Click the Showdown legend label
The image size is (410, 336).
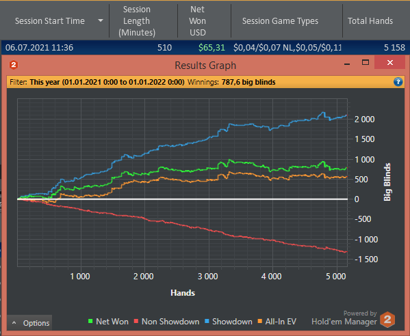pyautogui.click(x=232, y=322)
